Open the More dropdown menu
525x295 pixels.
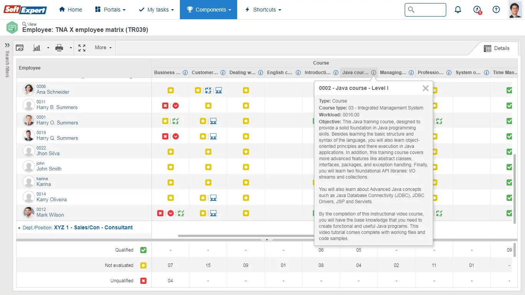pos(103,48)
